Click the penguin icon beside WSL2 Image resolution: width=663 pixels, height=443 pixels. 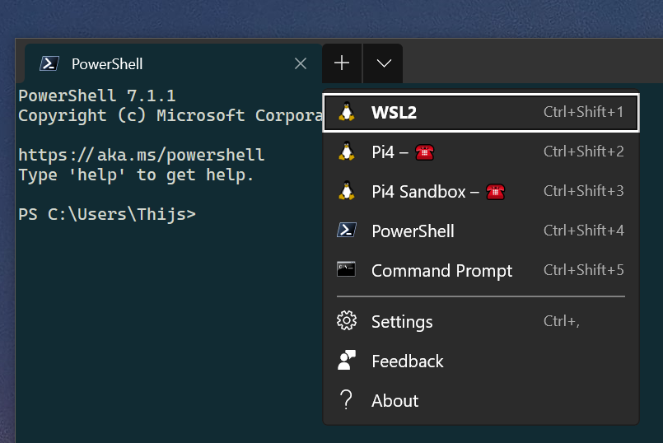[x=347, y=112]
